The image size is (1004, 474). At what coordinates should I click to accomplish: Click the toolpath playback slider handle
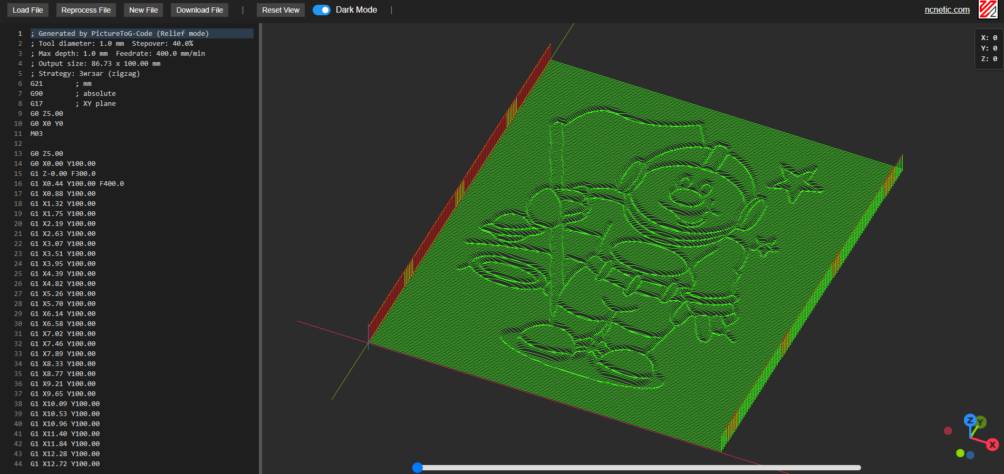point(418,468)
